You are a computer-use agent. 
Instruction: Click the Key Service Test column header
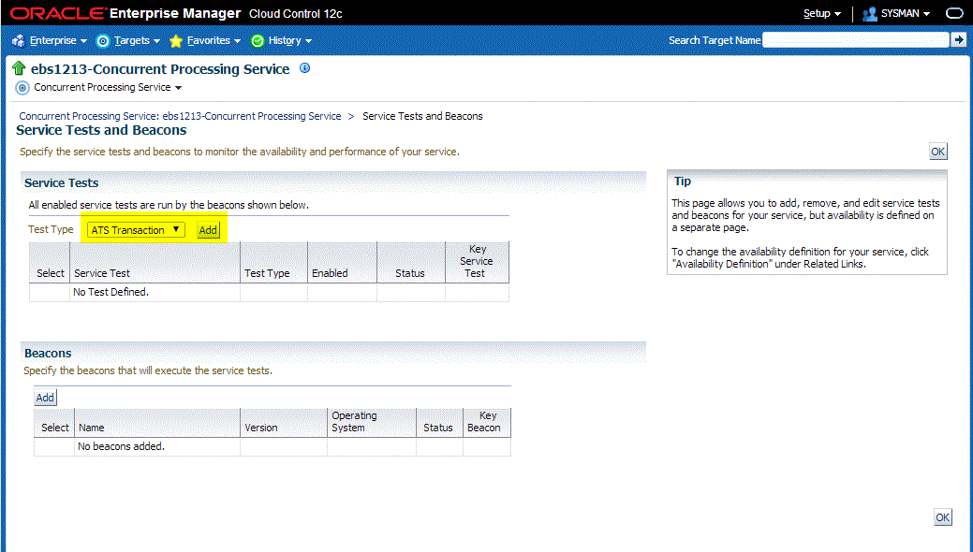click(x=477, y=261)
